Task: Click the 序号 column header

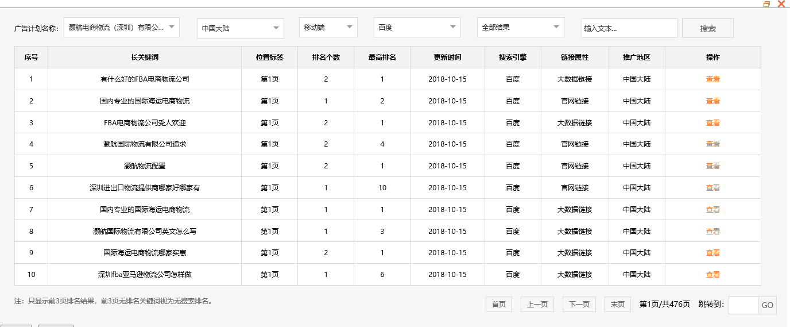Action: click(32, 57)
